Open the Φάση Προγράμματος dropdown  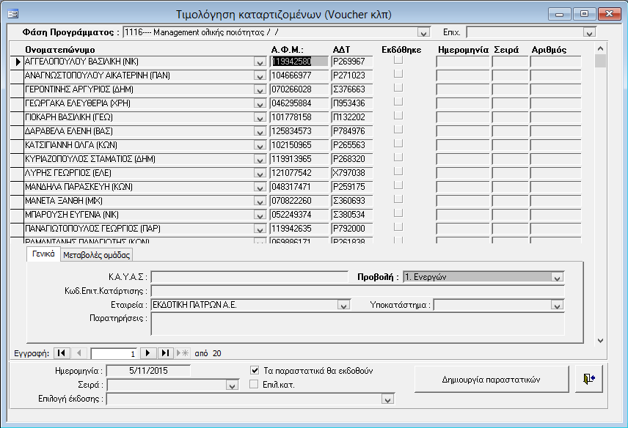(x=423, y=33)
